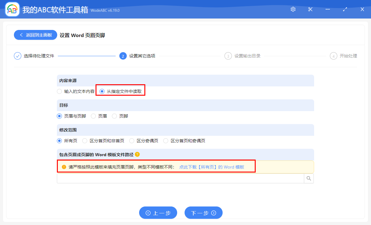Open the settings gear icon in title bar
This screenshot has width=371, height=225.
coord(293,9)
